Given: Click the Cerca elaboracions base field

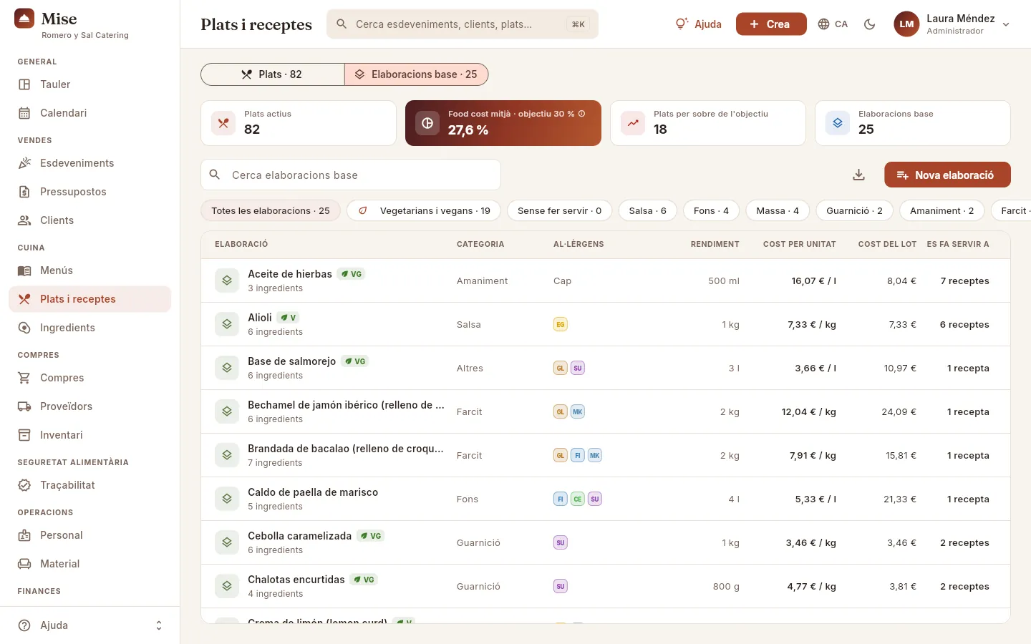Looking at the screenshot, I should click(x=351, y=175).
